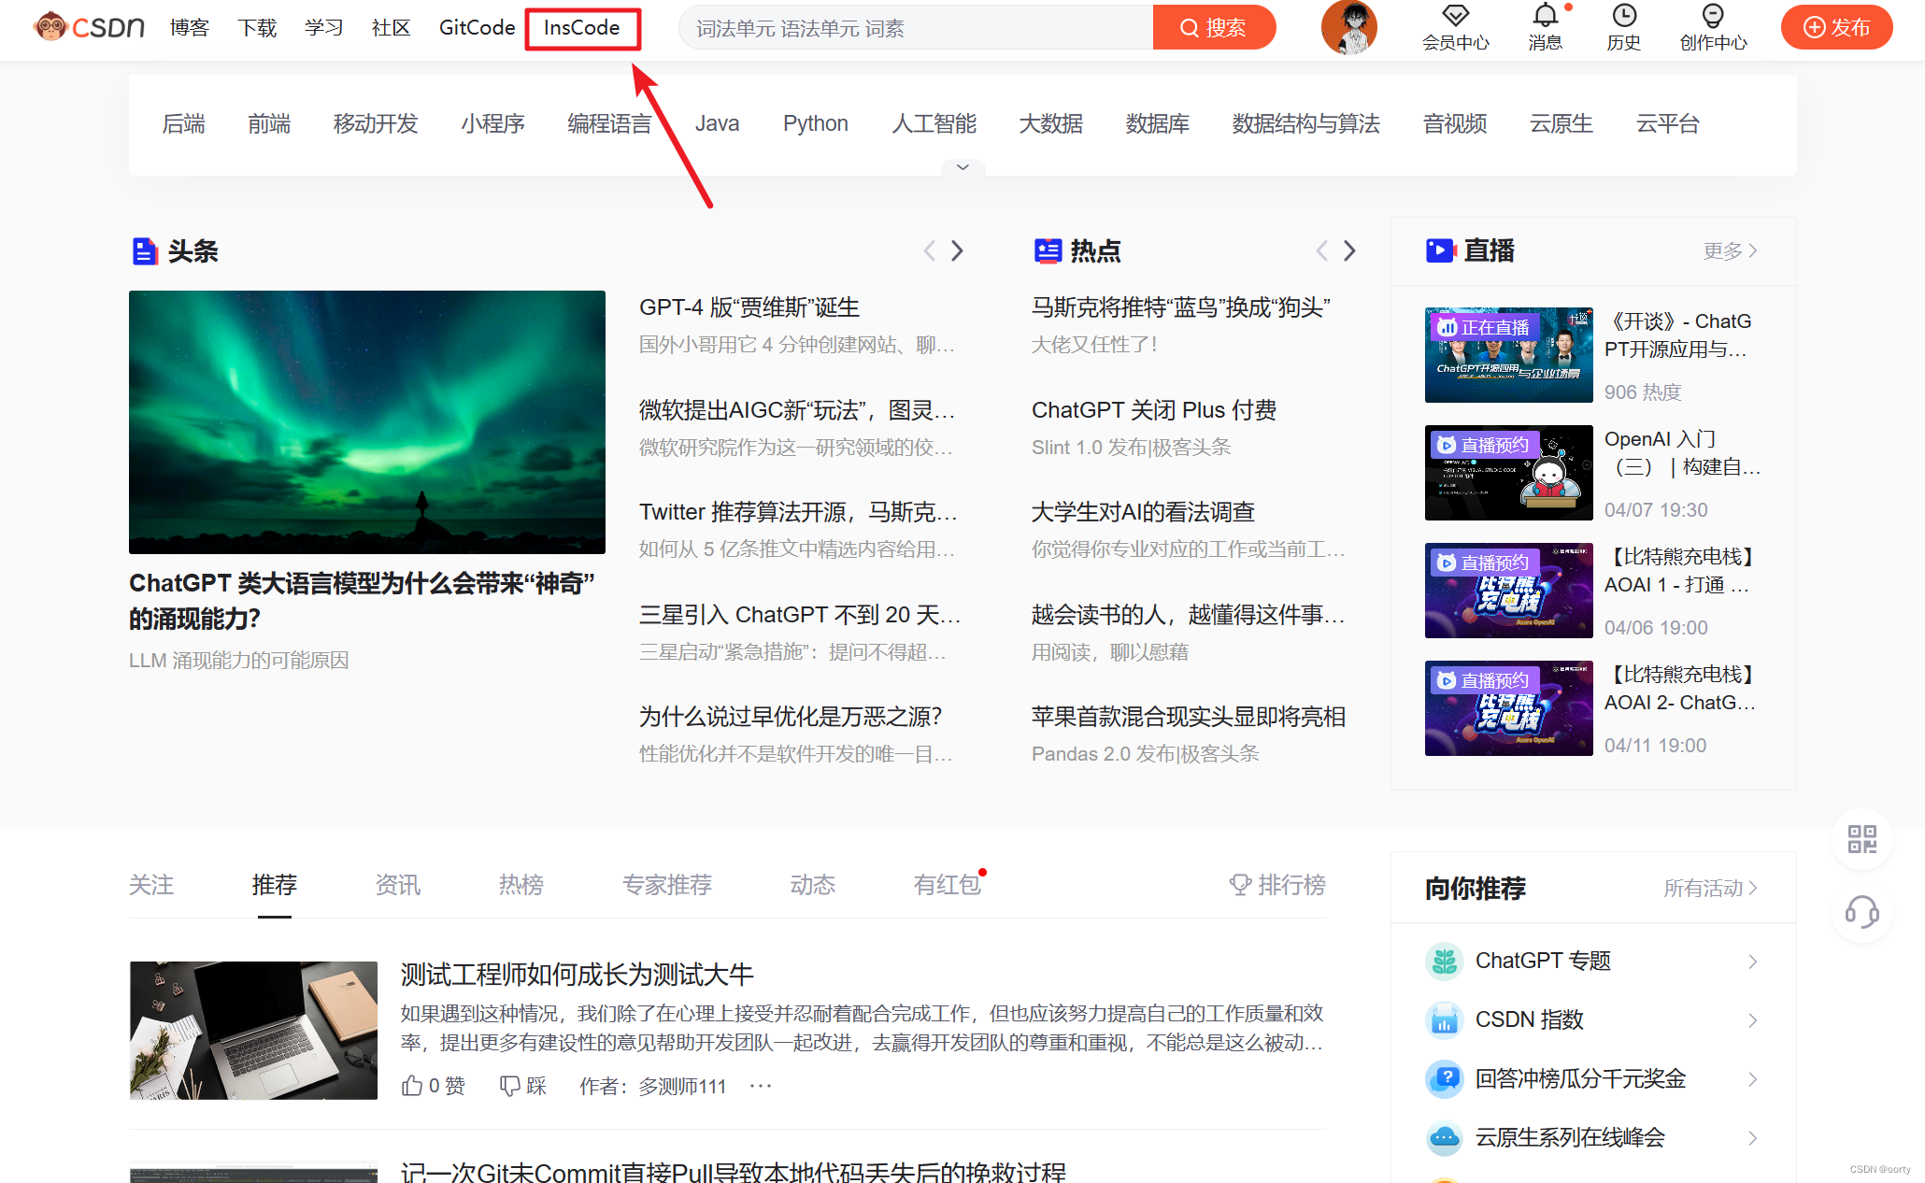Image resolution: width=1925 pixels, height=1183 pixels.
Task: Open ChatGPT 专题 icon
Action: point(1445,962)
